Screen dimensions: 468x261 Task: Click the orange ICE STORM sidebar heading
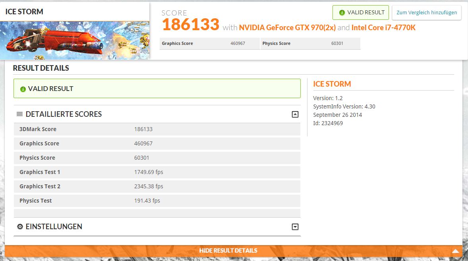(x=332, y=84)
